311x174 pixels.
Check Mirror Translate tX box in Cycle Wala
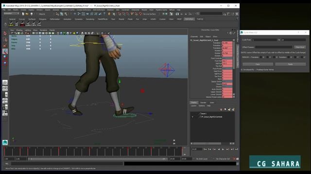tap(261, 57)
